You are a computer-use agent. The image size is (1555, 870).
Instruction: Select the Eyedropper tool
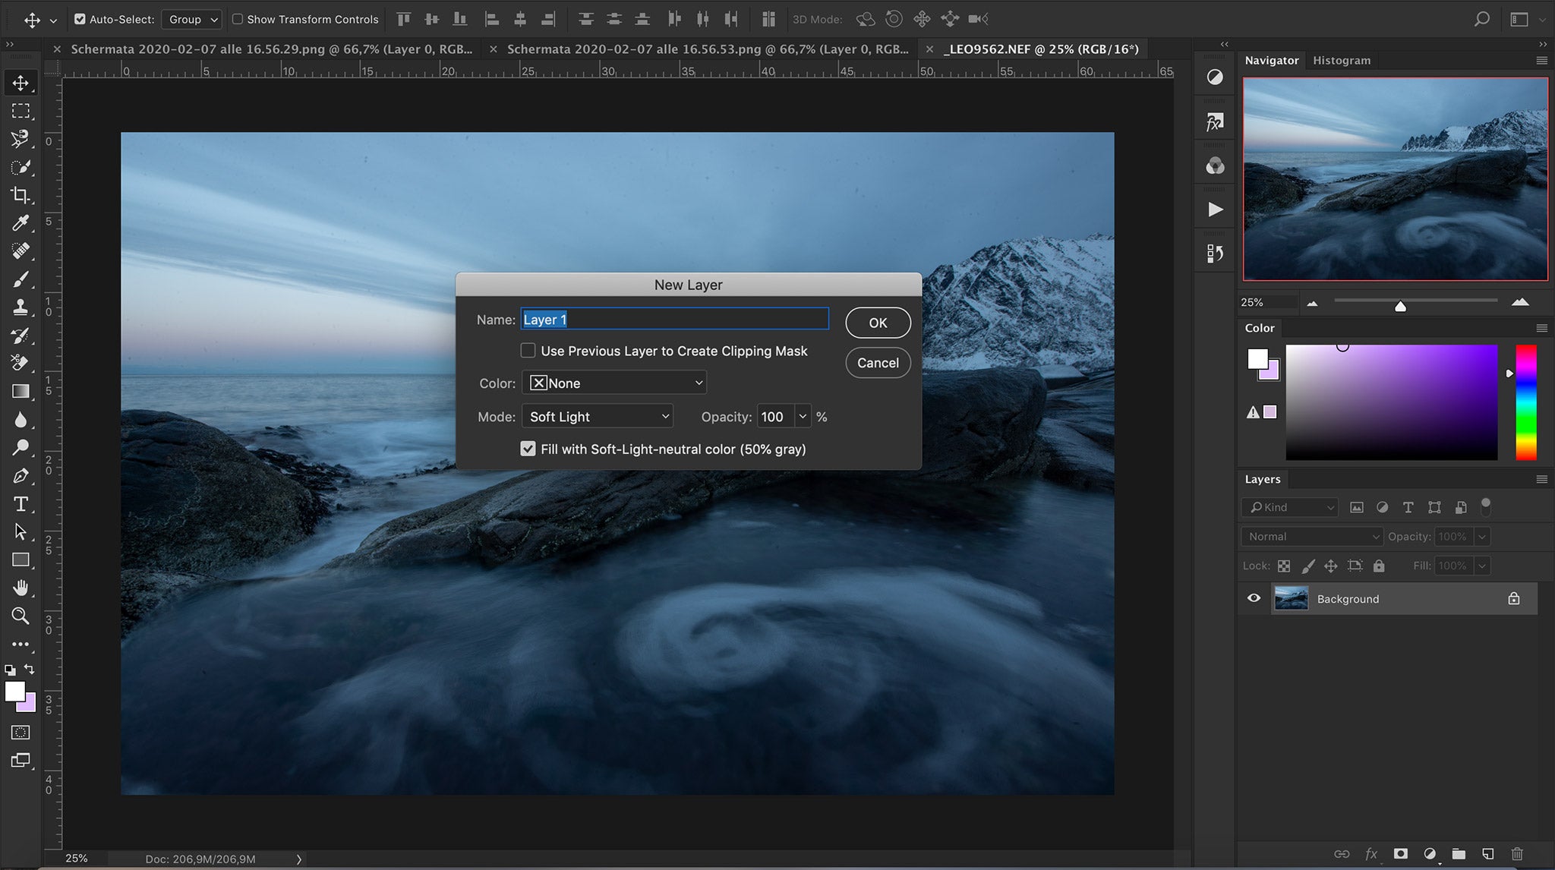click(x=21, y=223)
